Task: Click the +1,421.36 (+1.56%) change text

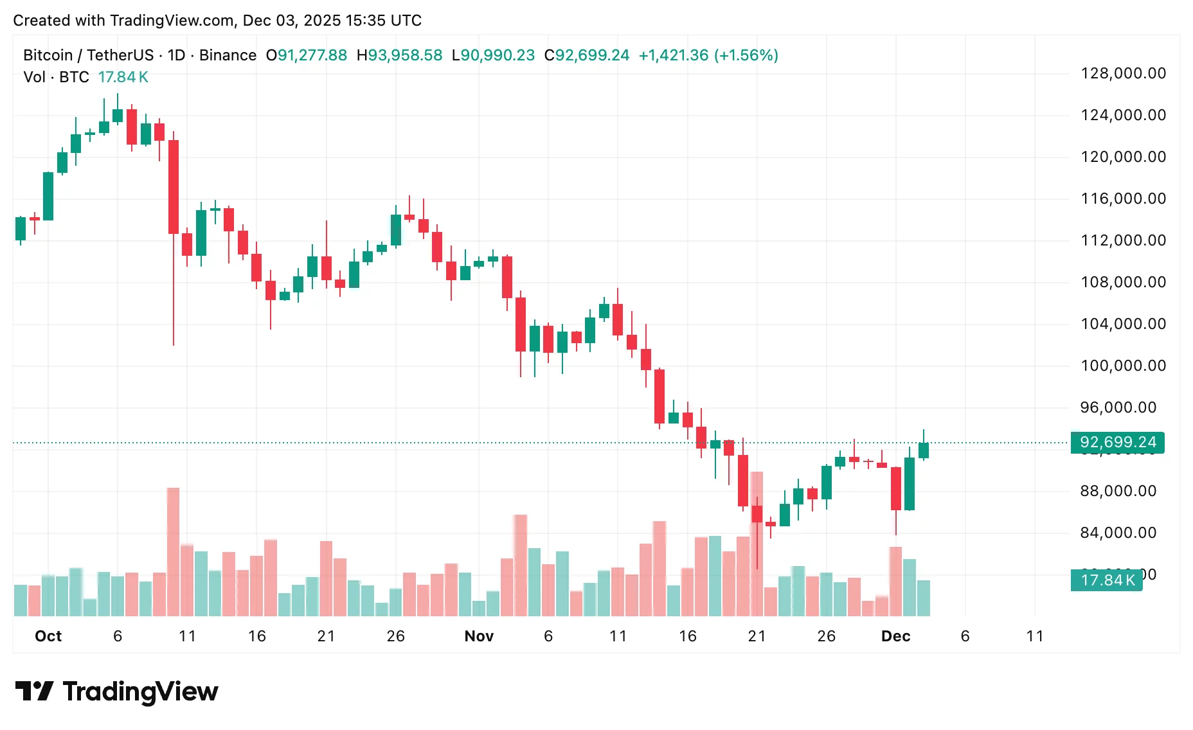Action: coord(708,55)
